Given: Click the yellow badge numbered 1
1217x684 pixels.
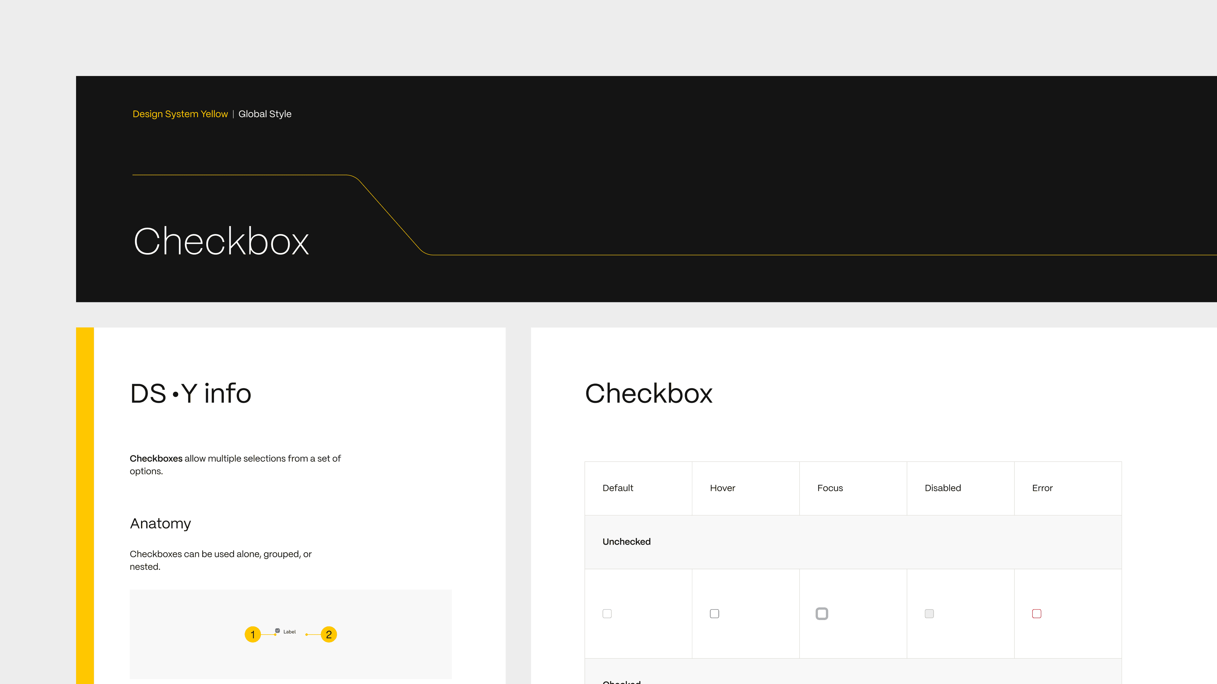Looking at the screenshot, I should coord(253,634).
